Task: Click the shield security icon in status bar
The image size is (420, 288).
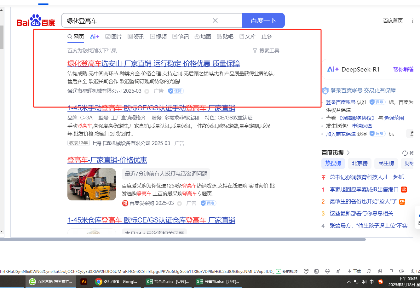Action: point(306,271)
